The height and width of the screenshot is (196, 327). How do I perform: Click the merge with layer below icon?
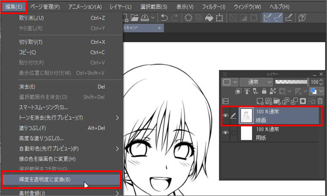294,101
